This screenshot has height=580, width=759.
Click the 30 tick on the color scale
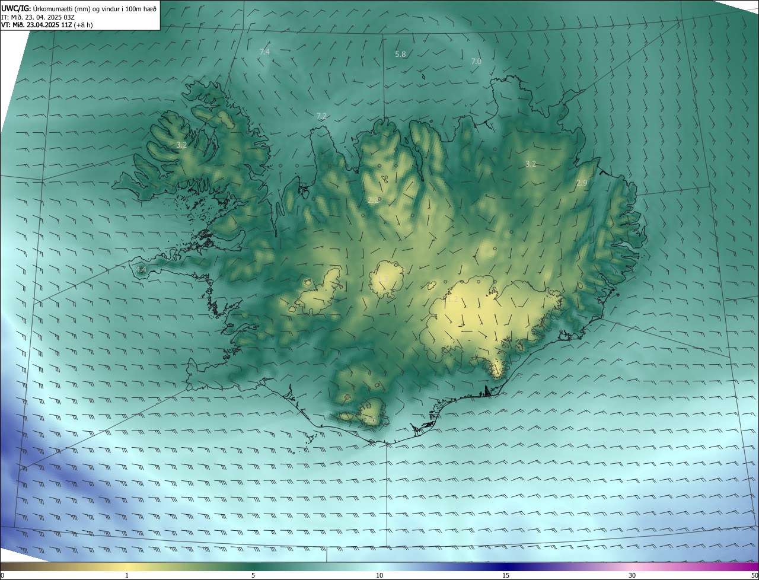632,576
